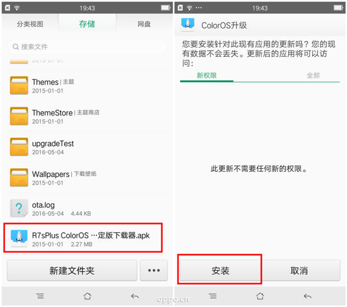347x307 pixels.
Task: Open the ThemeStore folder by its name
Action: click(x=52, y=113)
